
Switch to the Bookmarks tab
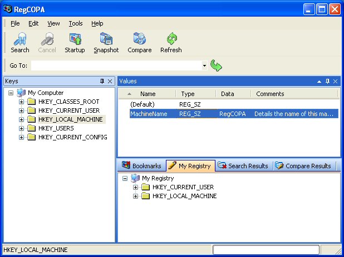(141, 166)
